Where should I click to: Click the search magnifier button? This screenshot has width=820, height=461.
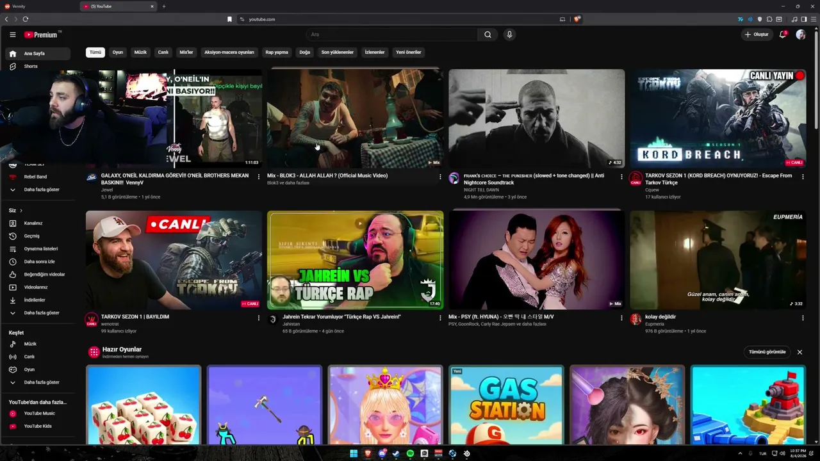[x=488, y=35]
